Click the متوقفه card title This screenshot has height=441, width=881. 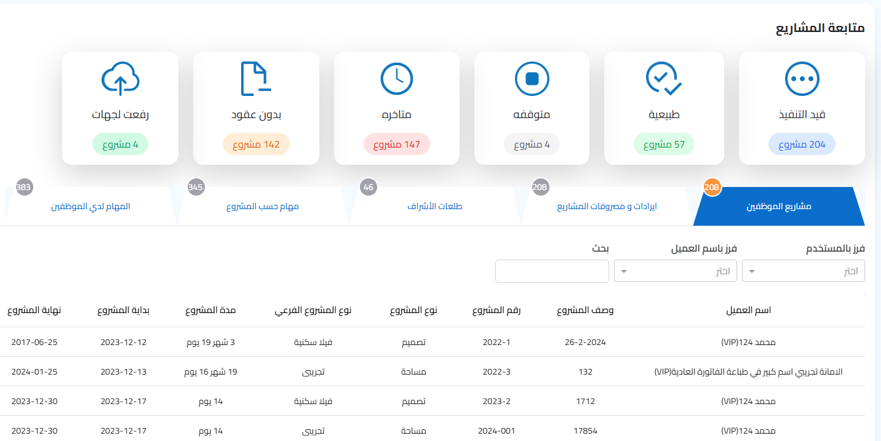pyautogui.click(x=532, y=115)
